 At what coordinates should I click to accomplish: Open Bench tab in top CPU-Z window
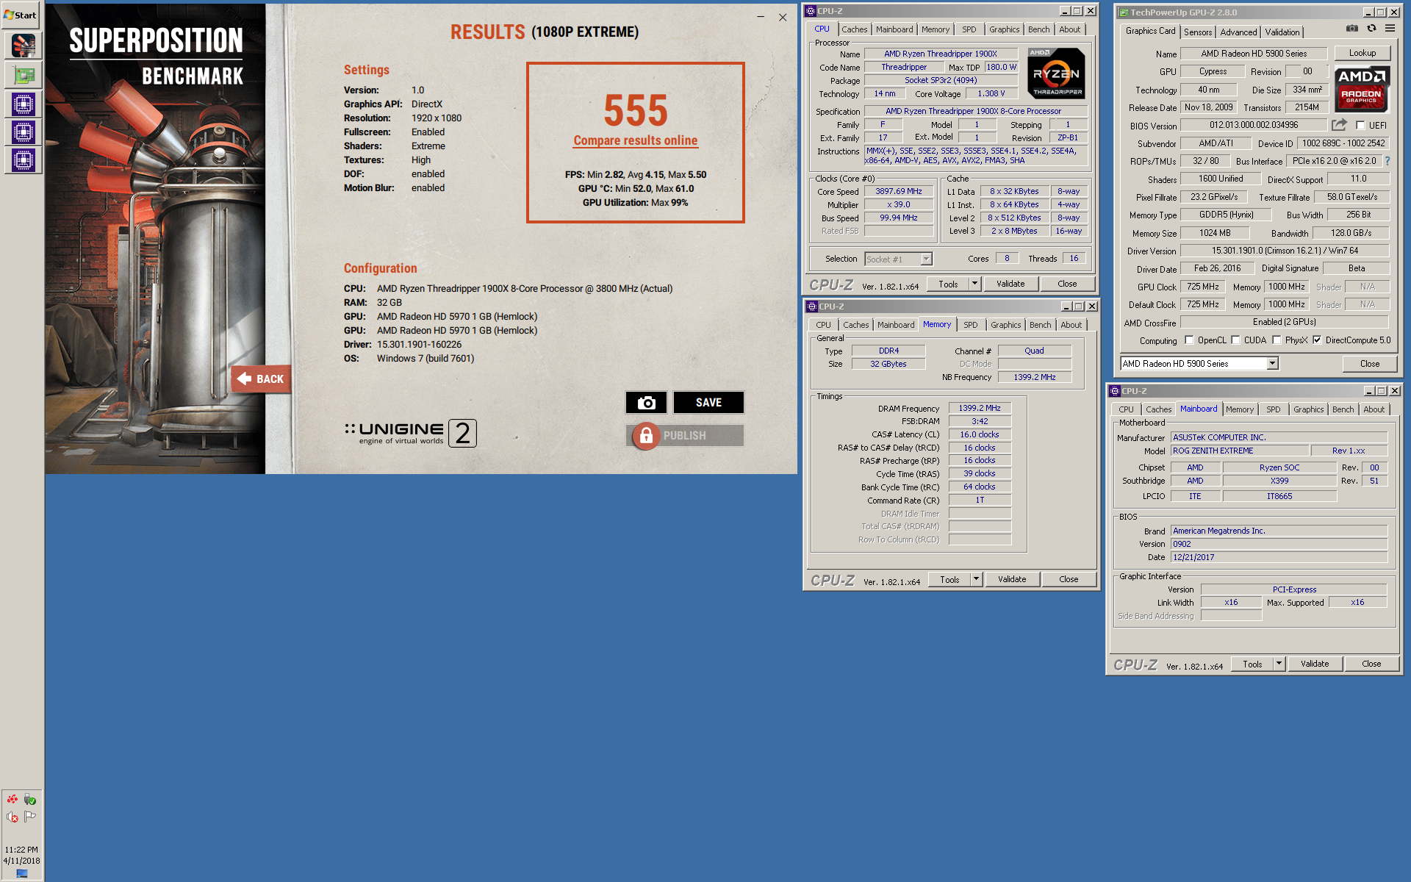point(1038,29)
